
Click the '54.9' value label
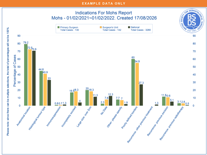pyautogui.click(x=137, y=61)
